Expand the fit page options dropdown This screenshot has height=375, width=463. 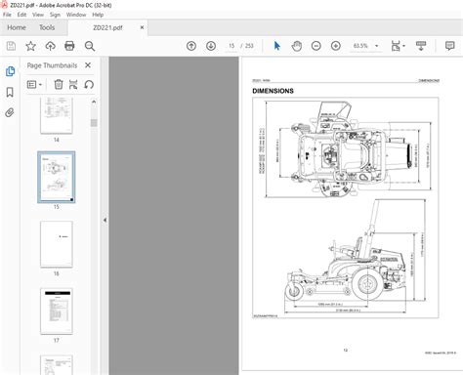coord(398,46)
